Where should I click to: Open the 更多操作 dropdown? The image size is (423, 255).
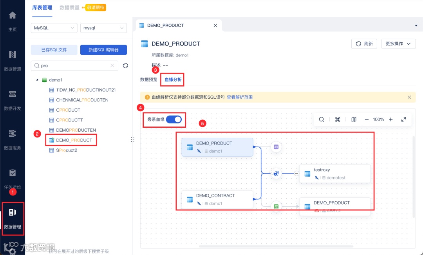(x=398, y=44)
